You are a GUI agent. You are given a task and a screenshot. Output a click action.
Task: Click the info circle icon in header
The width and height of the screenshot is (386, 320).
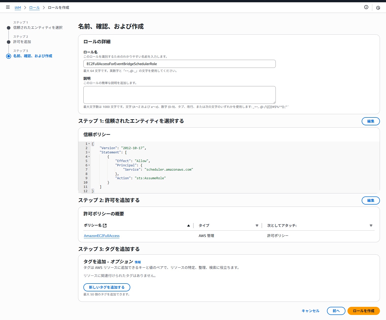(x=366, y=7)
